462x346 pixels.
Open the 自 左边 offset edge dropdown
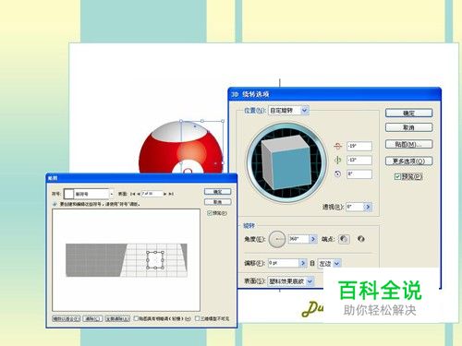point(329,263)
